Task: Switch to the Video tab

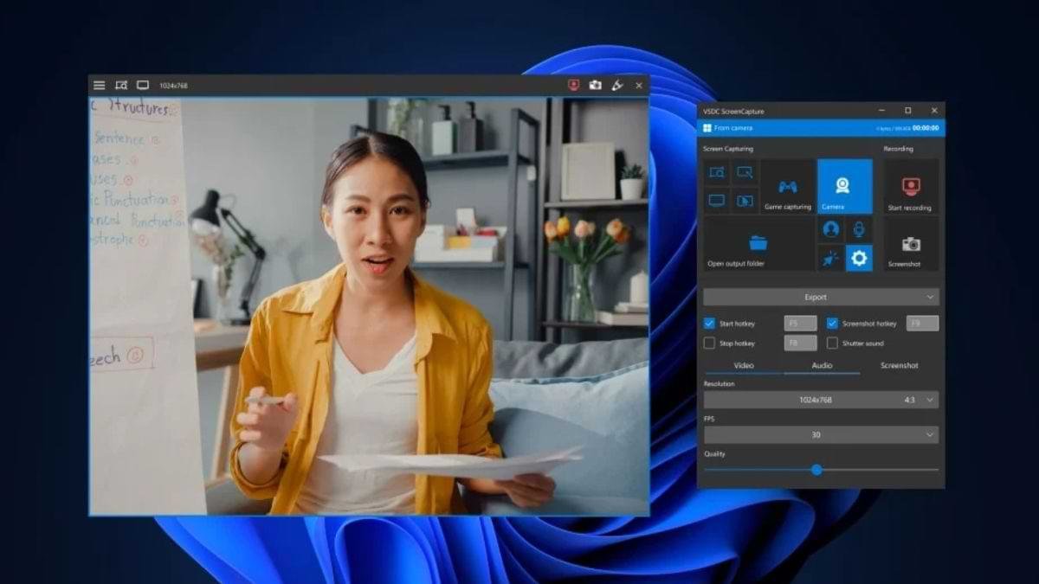Action: tap(744, 366)
